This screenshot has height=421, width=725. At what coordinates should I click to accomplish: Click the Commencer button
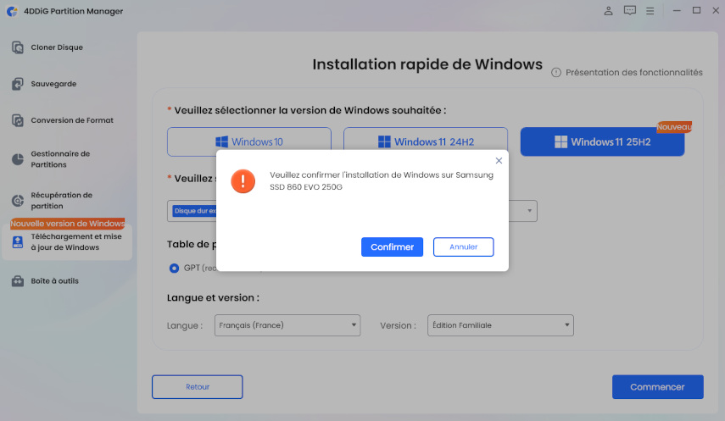click(x=657, y=387)
